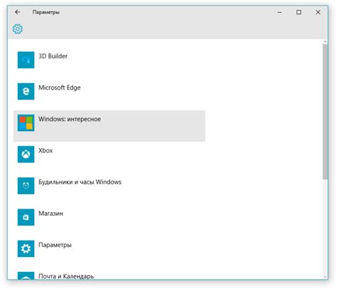Image resolution: width=337 pixels, height=289 pixels.
Task: Select the Microsoft Edge label
Action: (x=60, y=88)
